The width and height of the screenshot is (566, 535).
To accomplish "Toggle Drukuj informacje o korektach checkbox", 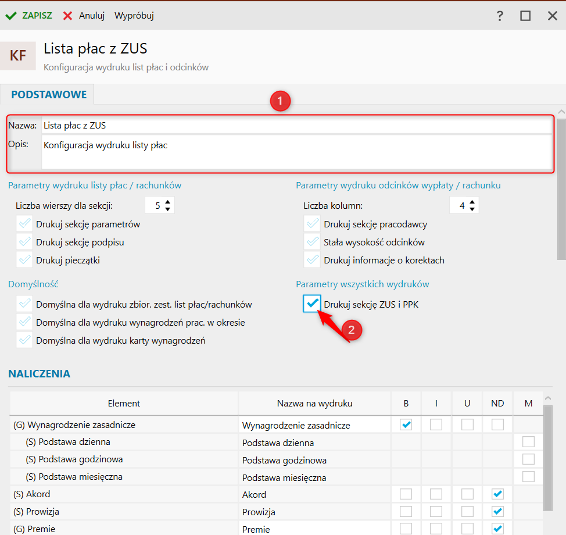I will (x=312, y=260).
